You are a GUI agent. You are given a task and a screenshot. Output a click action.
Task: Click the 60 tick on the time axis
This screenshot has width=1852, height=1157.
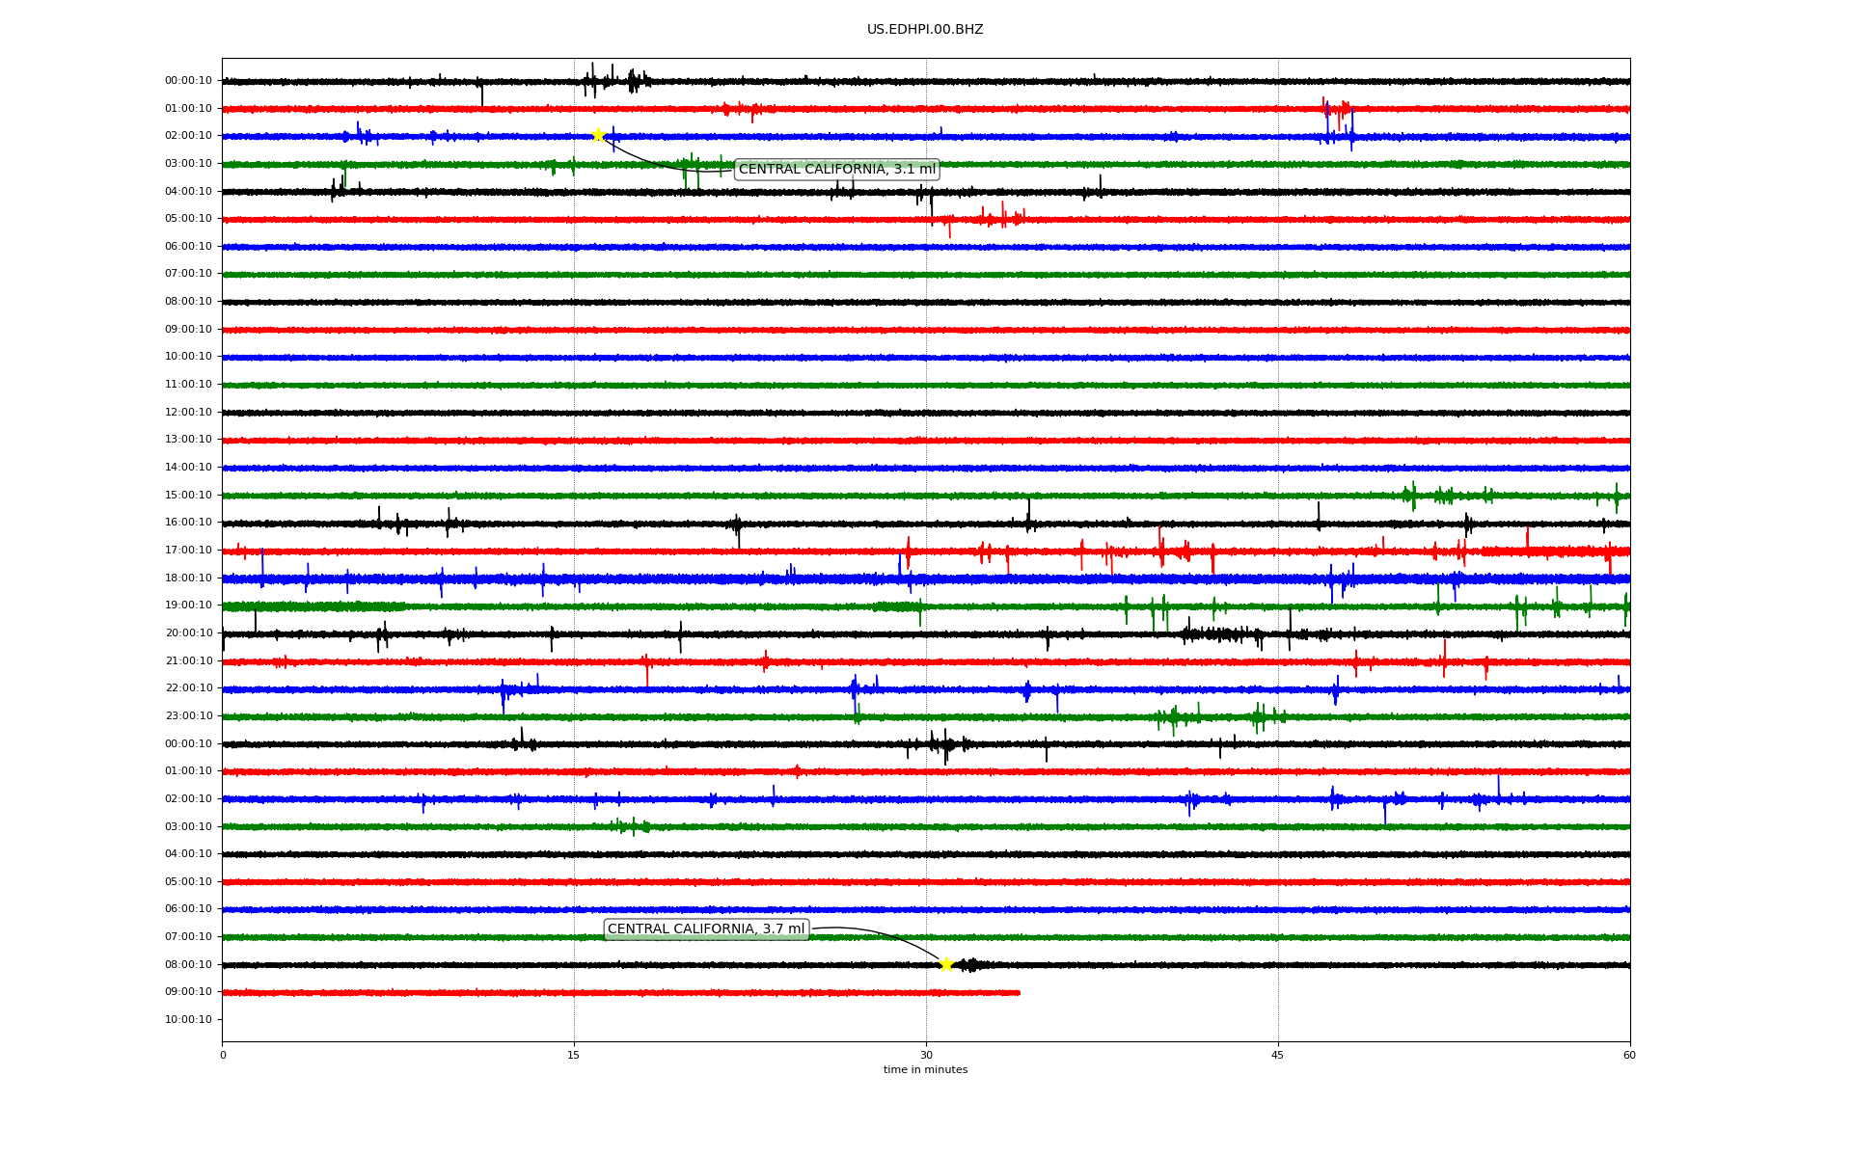[x=1629, y=1055]
